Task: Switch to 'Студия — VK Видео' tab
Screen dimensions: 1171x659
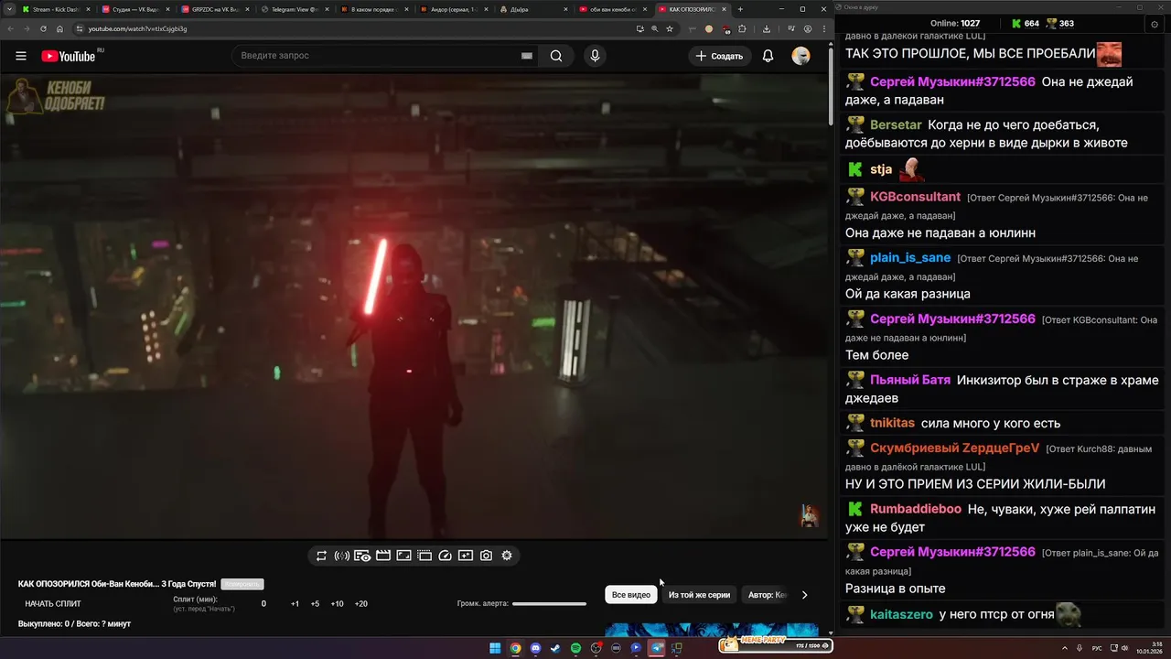Action: pos(134,9)
